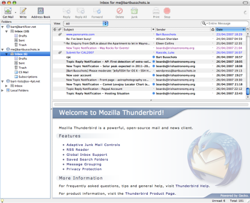Open the www.panoramio.com message
Image resolution: width=250 pixels, height=203 pixels.
click(x=80, y=34)
